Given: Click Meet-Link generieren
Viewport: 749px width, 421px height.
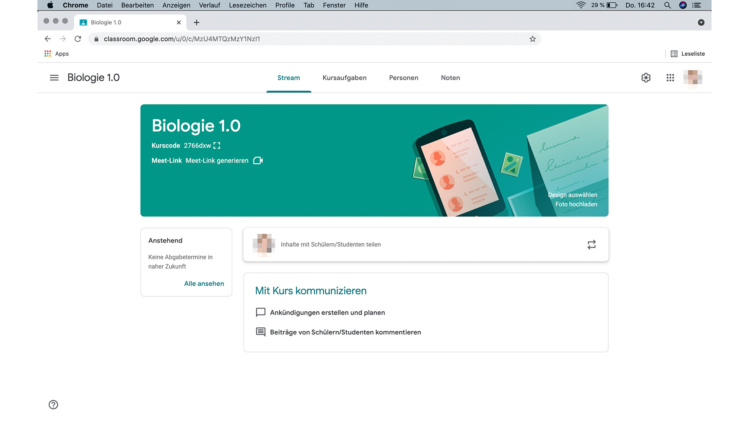Looking at the screenshot, I should pyautogui.click(x=217, y=160).
